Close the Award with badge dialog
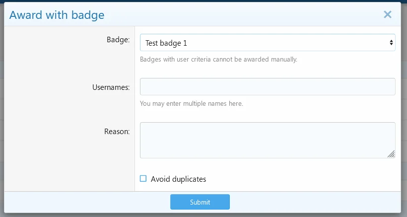 [388, 15]
